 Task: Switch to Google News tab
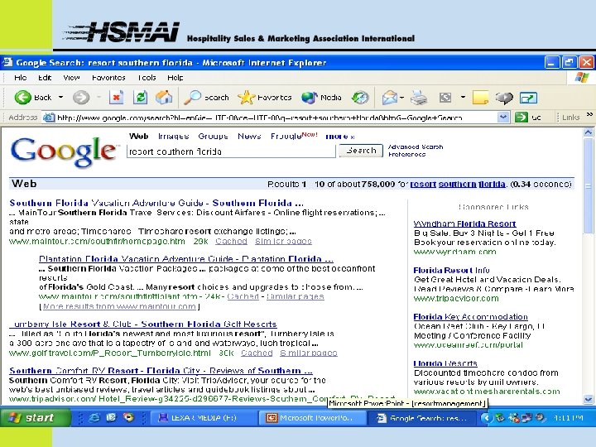(x=249, y=136)
